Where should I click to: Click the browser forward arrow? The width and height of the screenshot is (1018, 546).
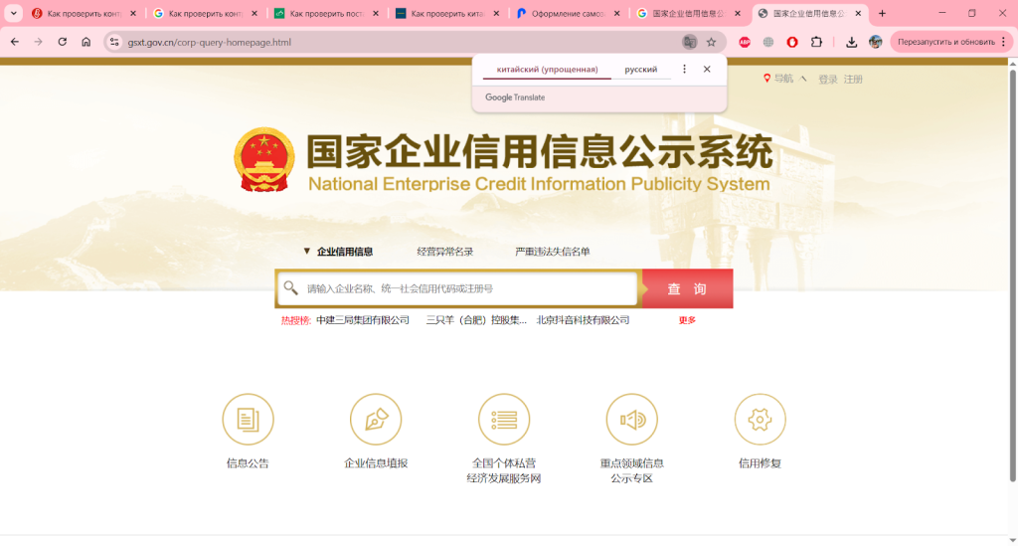click(39, 42)
